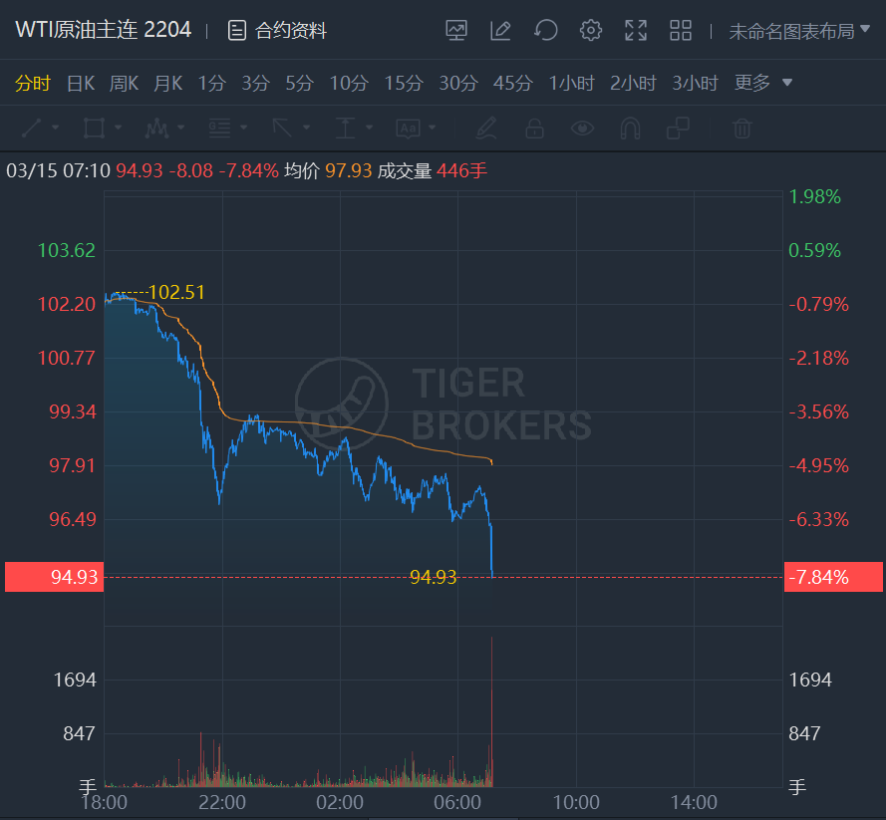Toggle the magnet snap mode
The width and height of the screenshot is (886, 820).
click(630, 128)
